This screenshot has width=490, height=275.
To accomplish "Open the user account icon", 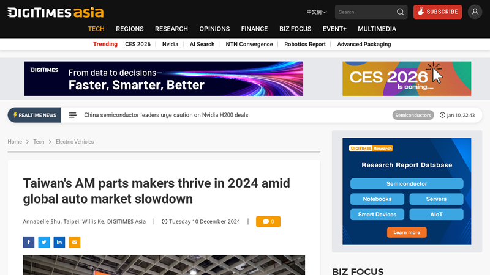I will pos(475,12).
